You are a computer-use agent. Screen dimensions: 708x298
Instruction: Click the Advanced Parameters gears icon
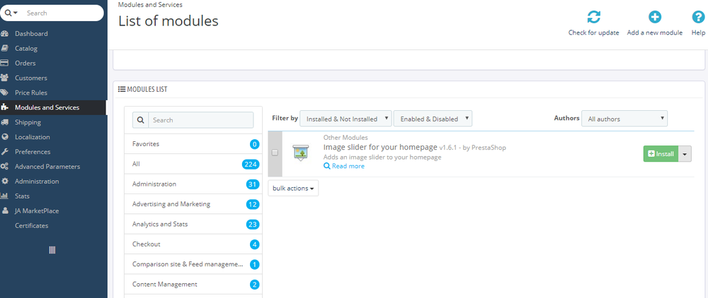tap(4, 167)
